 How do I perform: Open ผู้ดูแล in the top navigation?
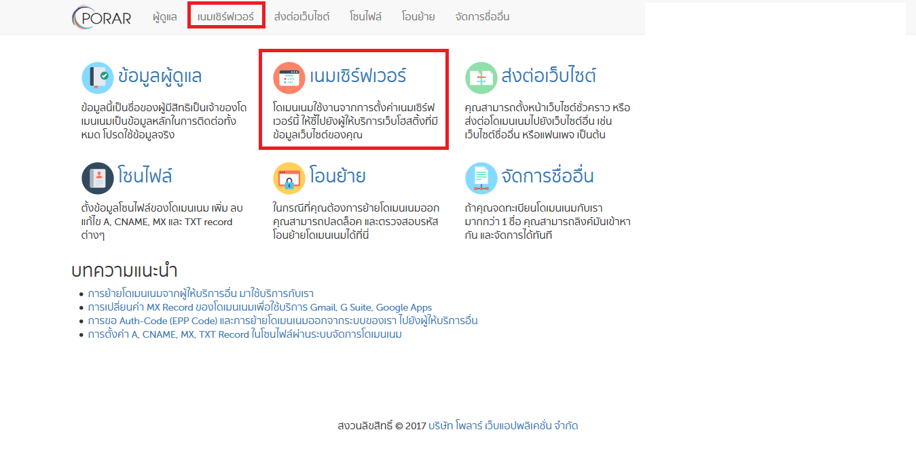click(165, 16)
